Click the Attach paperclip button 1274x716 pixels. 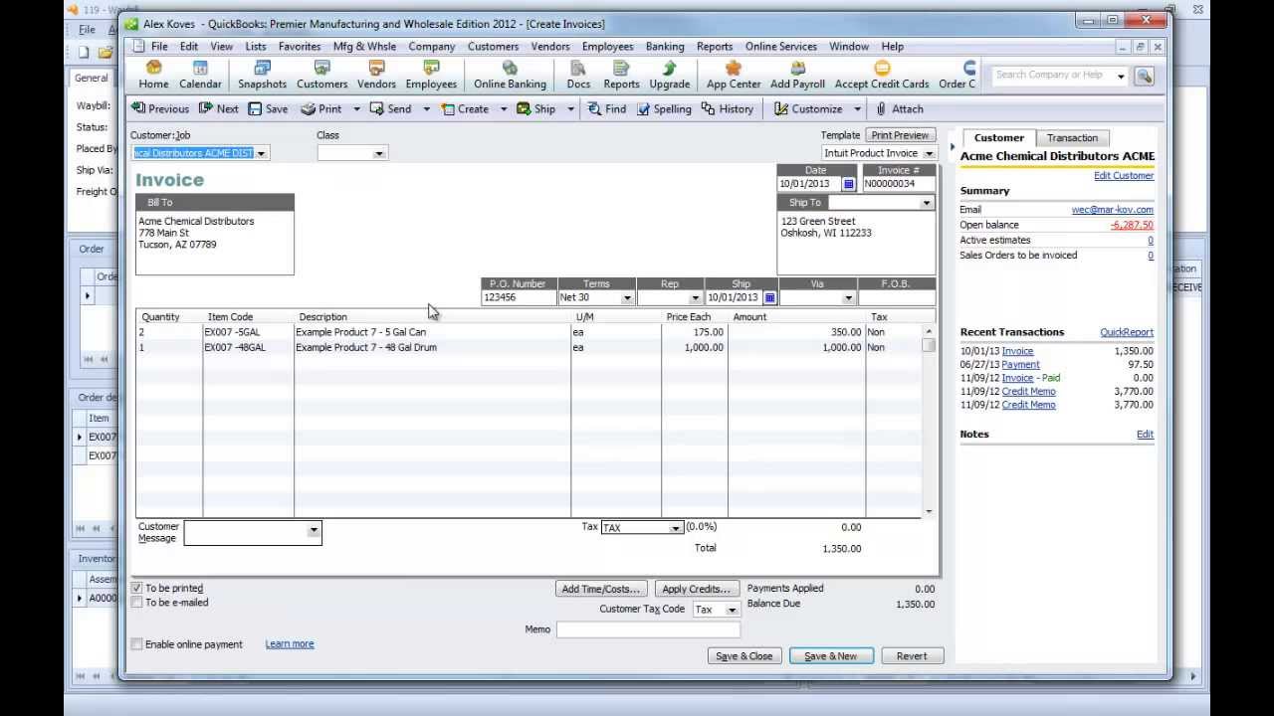[x=900, y=109]
